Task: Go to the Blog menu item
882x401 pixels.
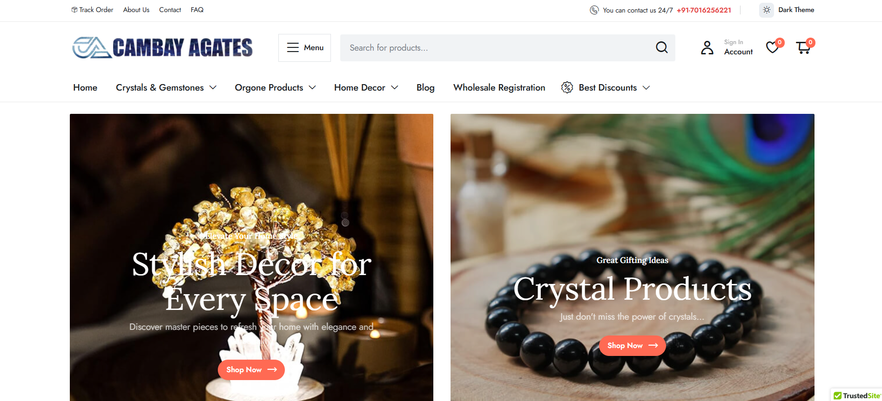Action: click(425, 87)
